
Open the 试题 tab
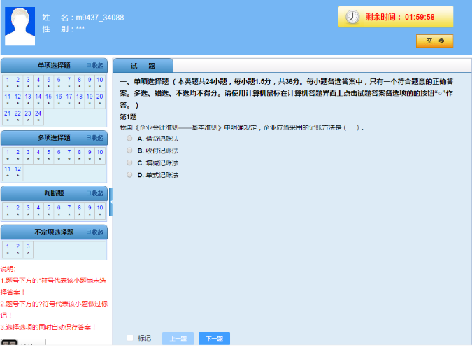click(143, 66)
